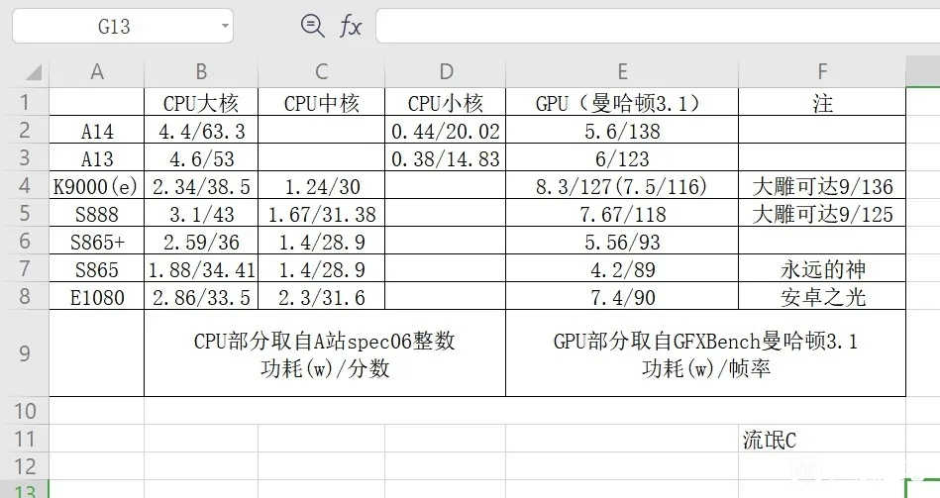This screenshot has height=498, width=940.
Task: Select row 5 header
Action: [25, 213]
